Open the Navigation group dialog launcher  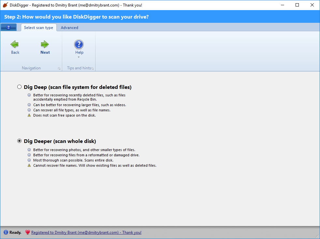coord(59,69)
